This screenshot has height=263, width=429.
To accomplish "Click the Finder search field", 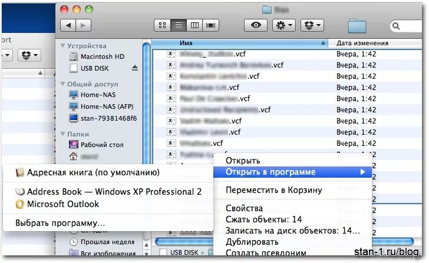I will pos(406,26).
